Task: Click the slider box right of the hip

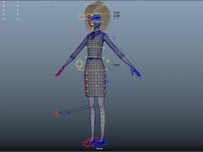Action: click(117, 66)
